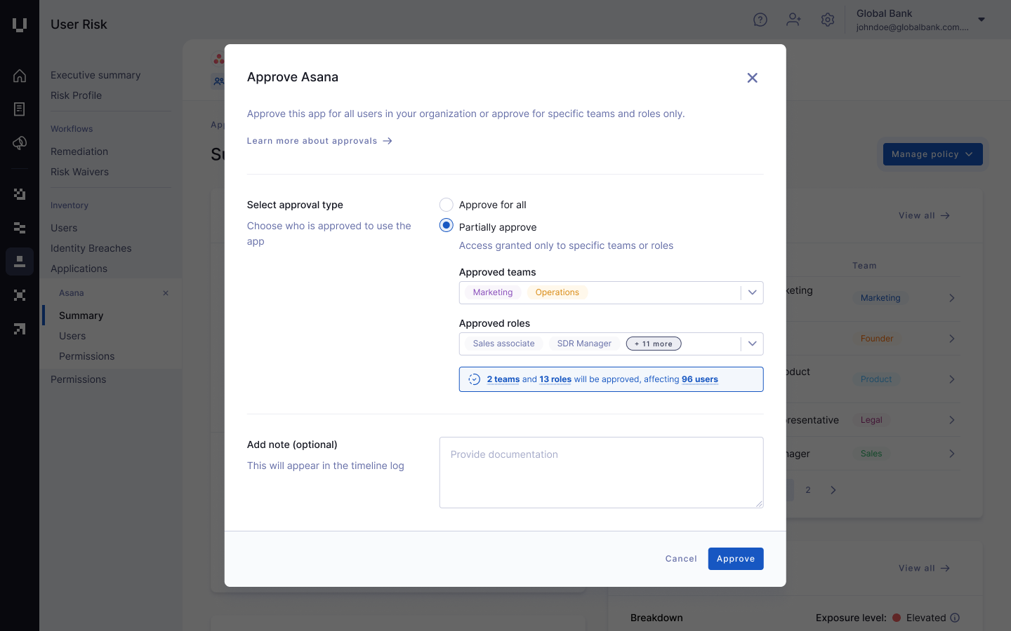
Task: Open Remediation in sidebar
Action: (79, 151)
